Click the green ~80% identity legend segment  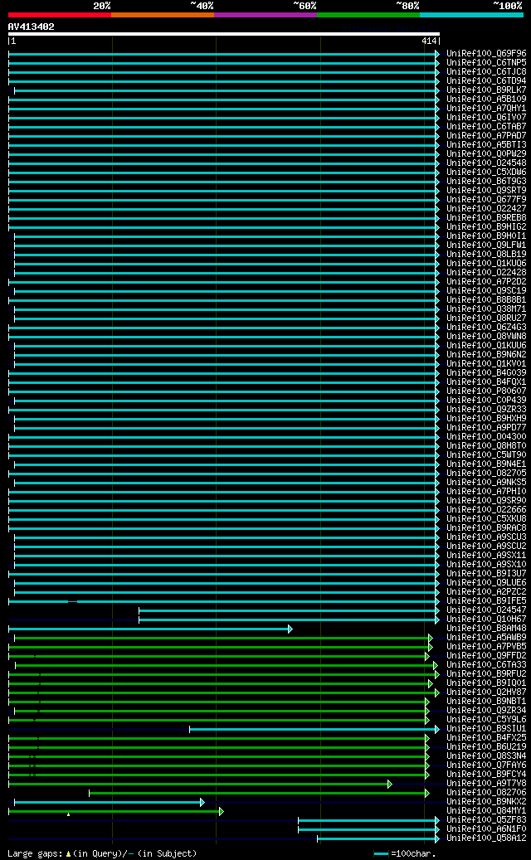368,15
